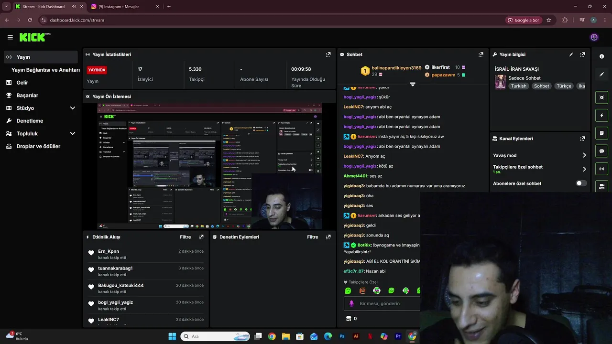The image size is (612, 344).
Task: Expand the Stüdyo sidebar section
Action: (x=73, y=108)
